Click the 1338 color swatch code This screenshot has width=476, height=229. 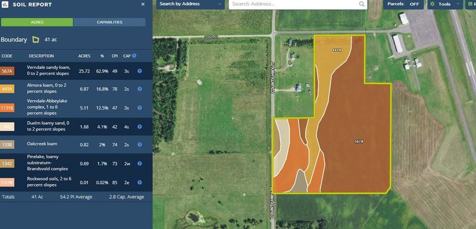pos(7,145)
